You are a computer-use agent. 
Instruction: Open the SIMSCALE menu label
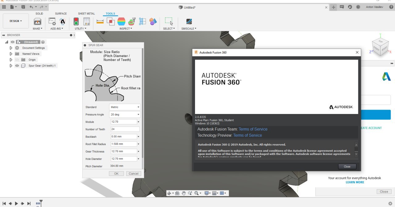(189, 29)
